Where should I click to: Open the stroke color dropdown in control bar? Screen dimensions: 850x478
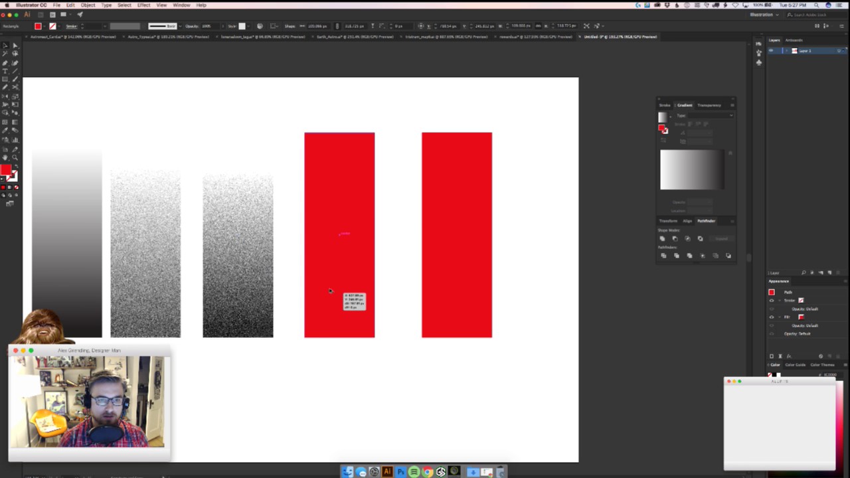(59, 26)
